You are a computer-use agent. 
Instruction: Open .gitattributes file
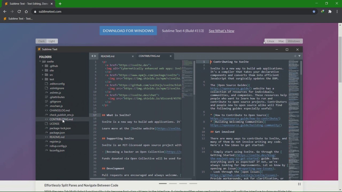(57, 97)
